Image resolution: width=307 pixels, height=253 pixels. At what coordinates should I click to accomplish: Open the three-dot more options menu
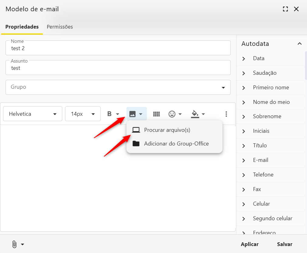coord(226,114)
